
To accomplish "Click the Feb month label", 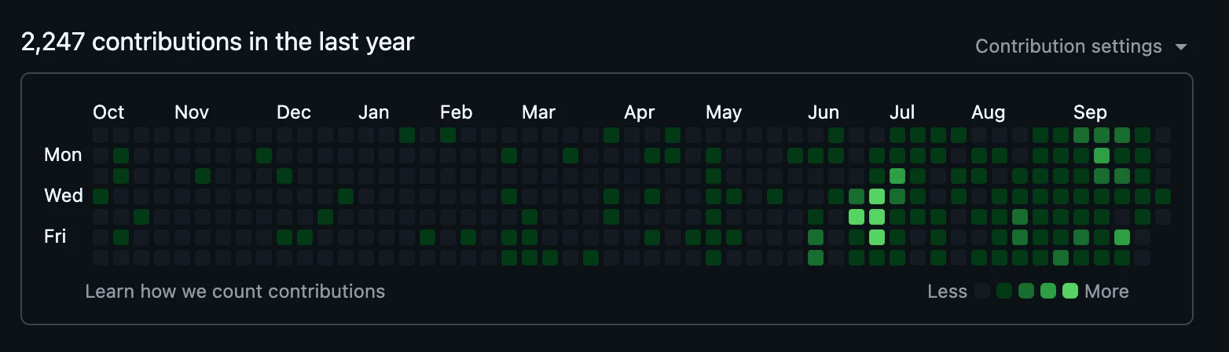I will 457,112.
